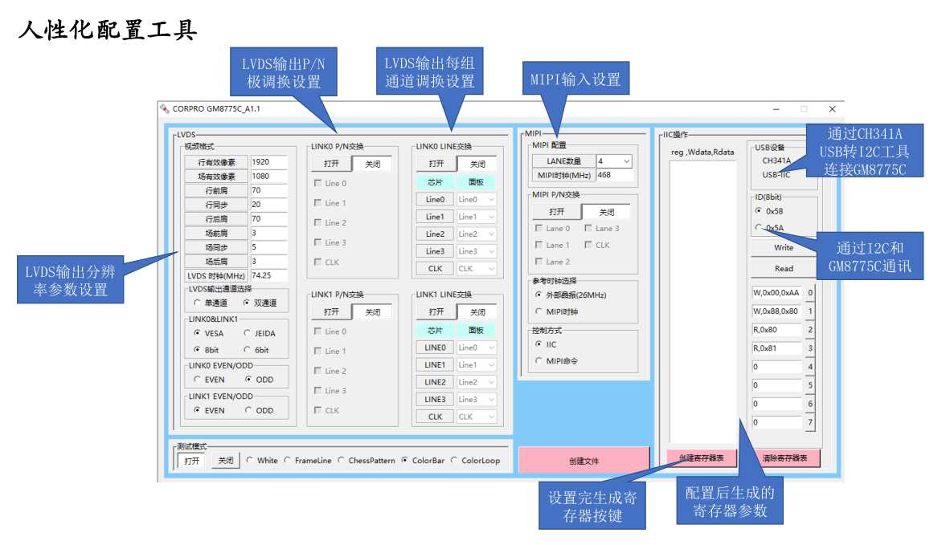
Task: Select MIPI时钟 as reference clock
Action: (x=538, y=311)
